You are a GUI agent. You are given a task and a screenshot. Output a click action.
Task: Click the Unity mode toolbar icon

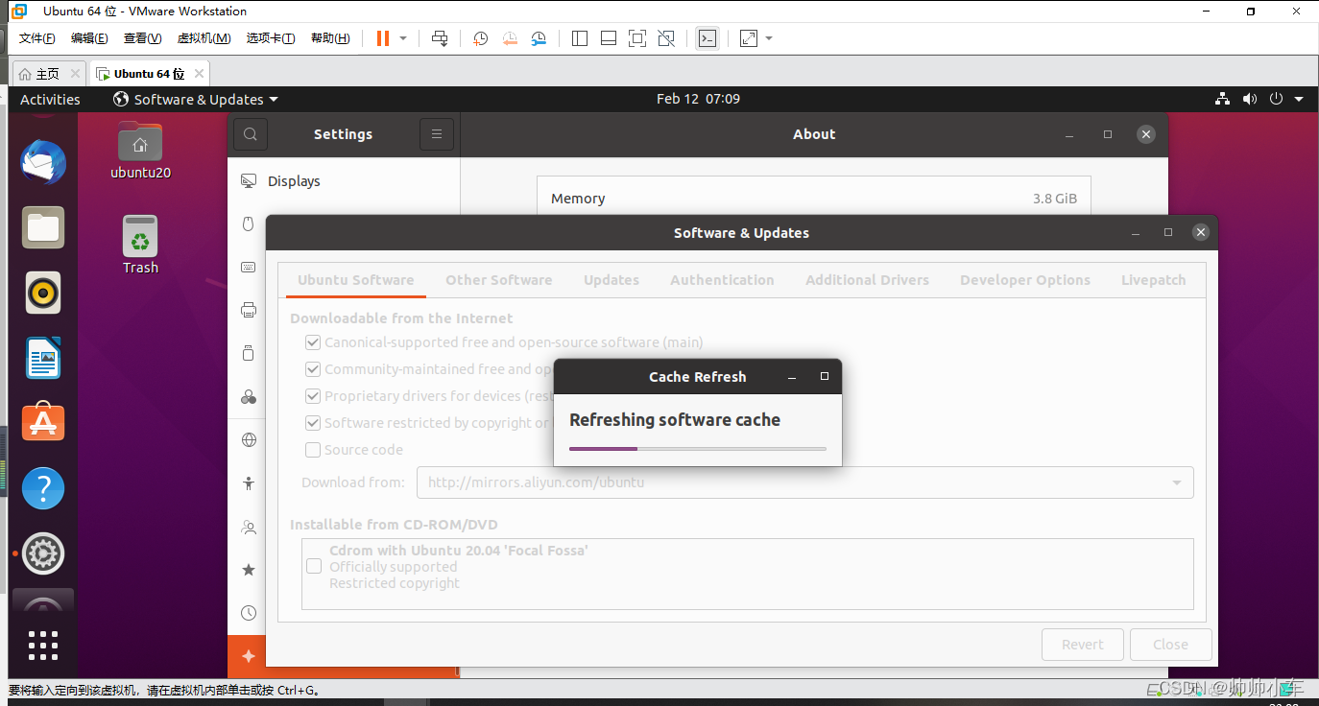point(666,38)
